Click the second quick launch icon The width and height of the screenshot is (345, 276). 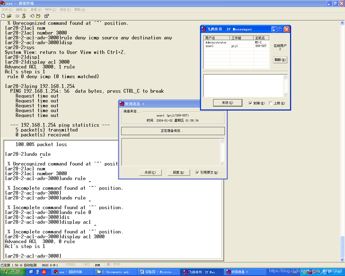point(38,272)
